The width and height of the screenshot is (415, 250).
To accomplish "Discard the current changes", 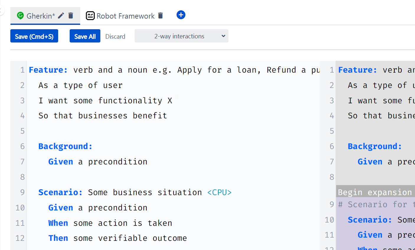I will pos(115,36).
